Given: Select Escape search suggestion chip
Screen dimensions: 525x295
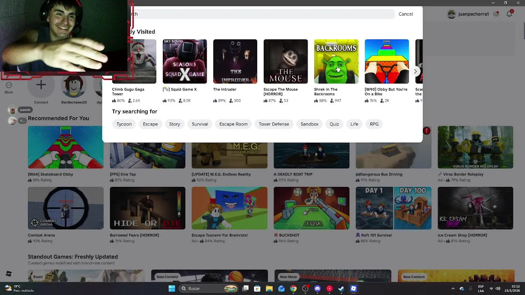Looking at the screenshot, I should [x=150, y=124].
